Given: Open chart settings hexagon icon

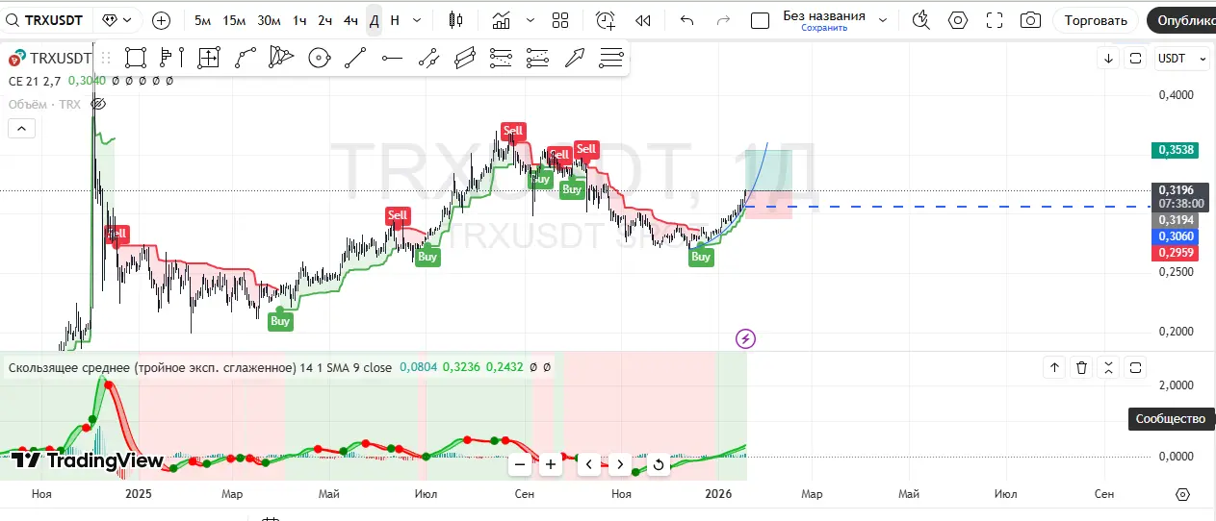Looking at the screenshot, I should click(x=958, y=20).
